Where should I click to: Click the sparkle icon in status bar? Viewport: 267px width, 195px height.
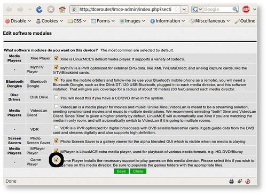pyautogui.click(x=240, y=181)
